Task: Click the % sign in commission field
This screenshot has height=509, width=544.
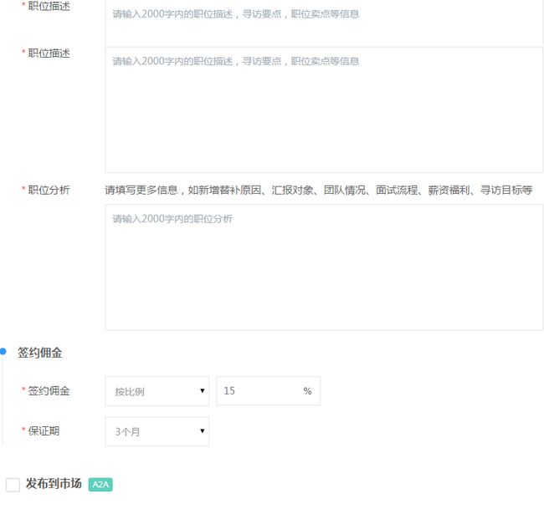Action: coord(307,391)
